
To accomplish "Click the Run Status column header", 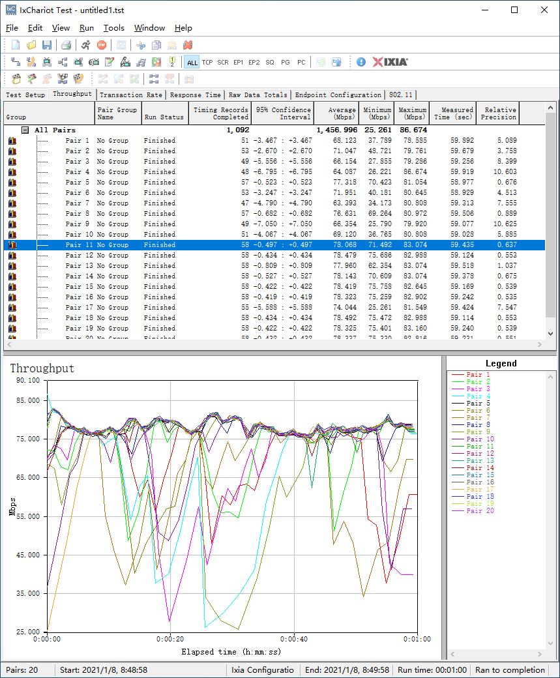I will click(x=165, y=113).
